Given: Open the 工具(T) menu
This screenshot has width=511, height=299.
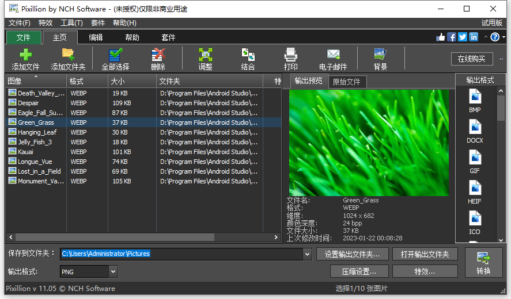Looking at the screenshot, I should click(71, 23).
